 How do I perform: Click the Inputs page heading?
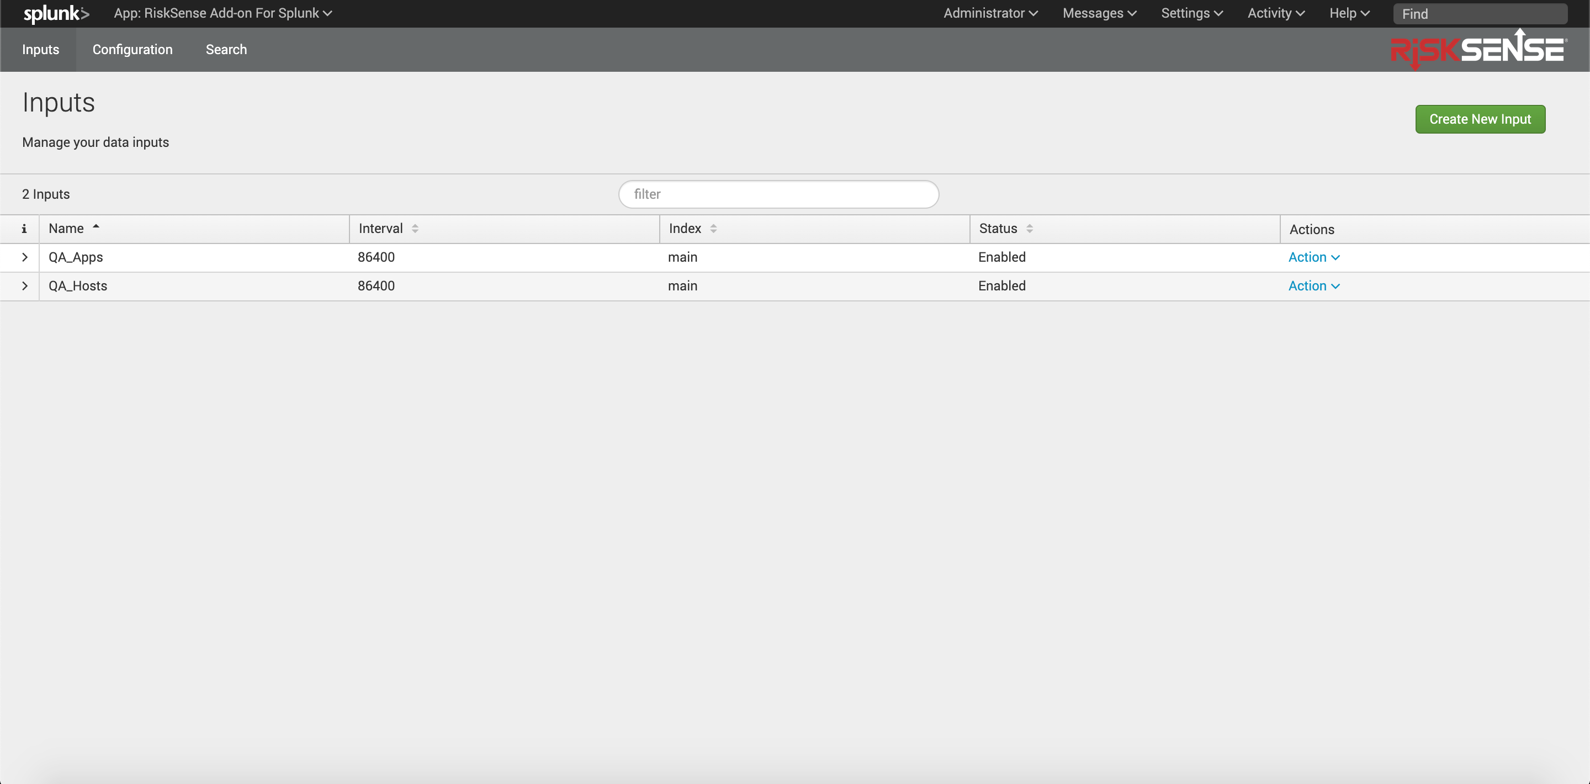[59, 103]
